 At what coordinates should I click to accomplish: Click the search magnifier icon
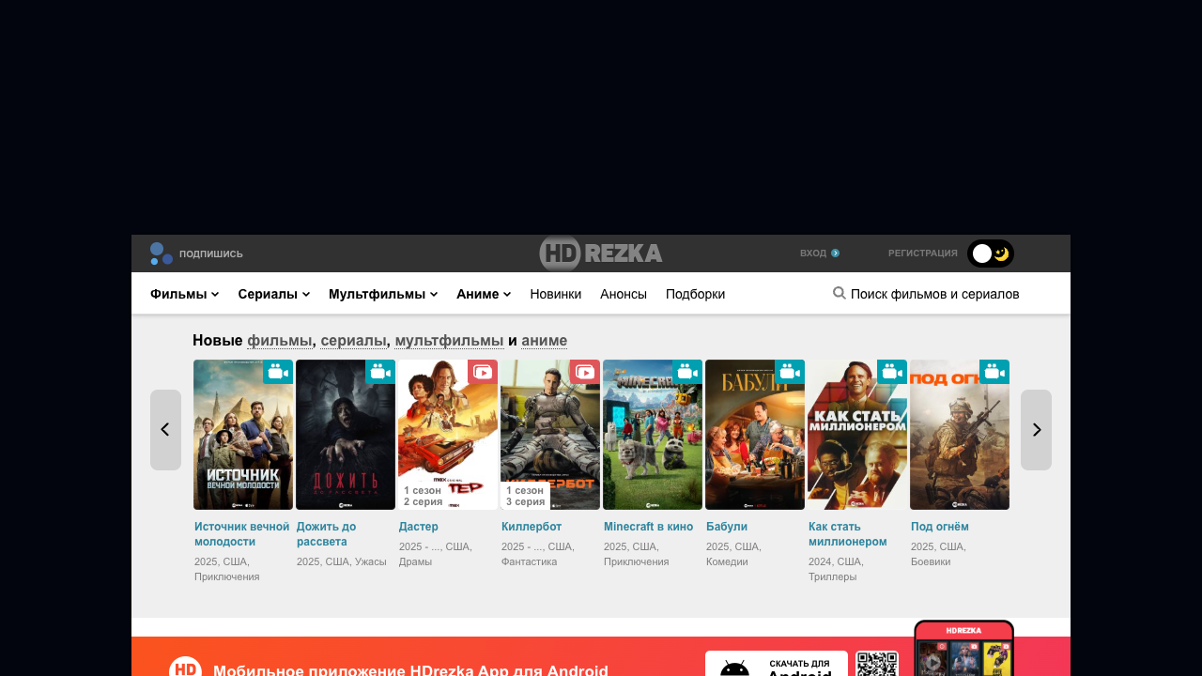pyautogui.click(x=840, y=293)
